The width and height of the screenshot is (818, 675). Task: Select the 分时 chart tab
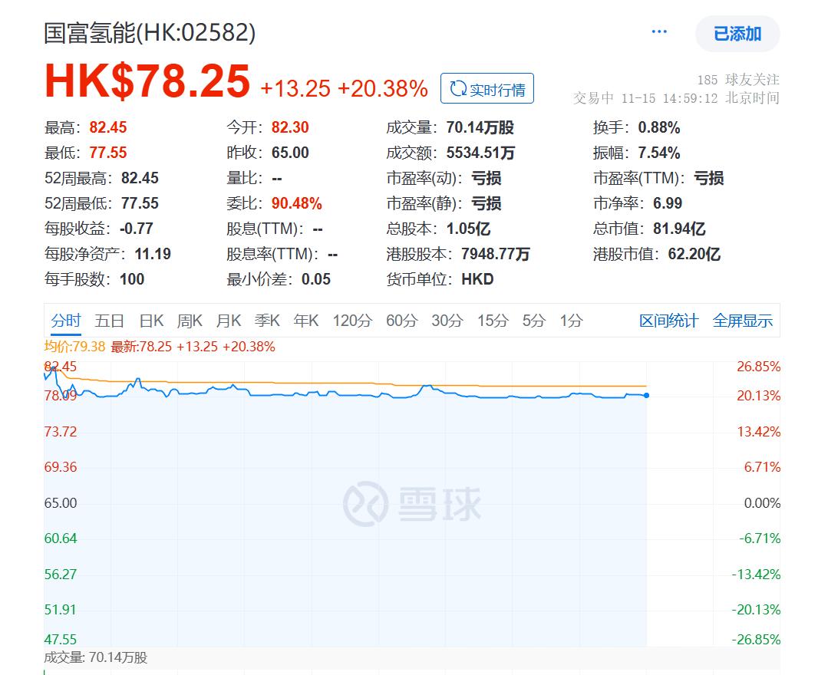click(66, 321)
